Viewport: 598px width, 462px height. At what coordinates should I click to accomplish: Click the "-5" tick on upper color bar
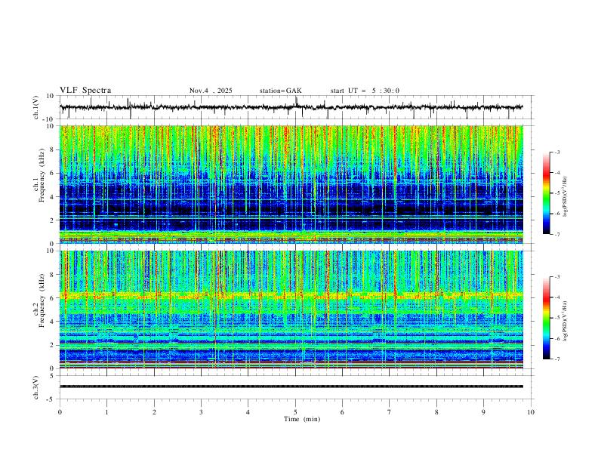[557, 193]
